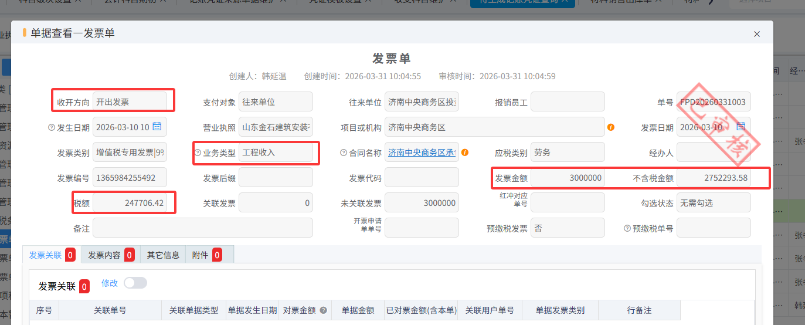Click the 不含税金额 field showing 2752293.58

click(x=714, y=178)
